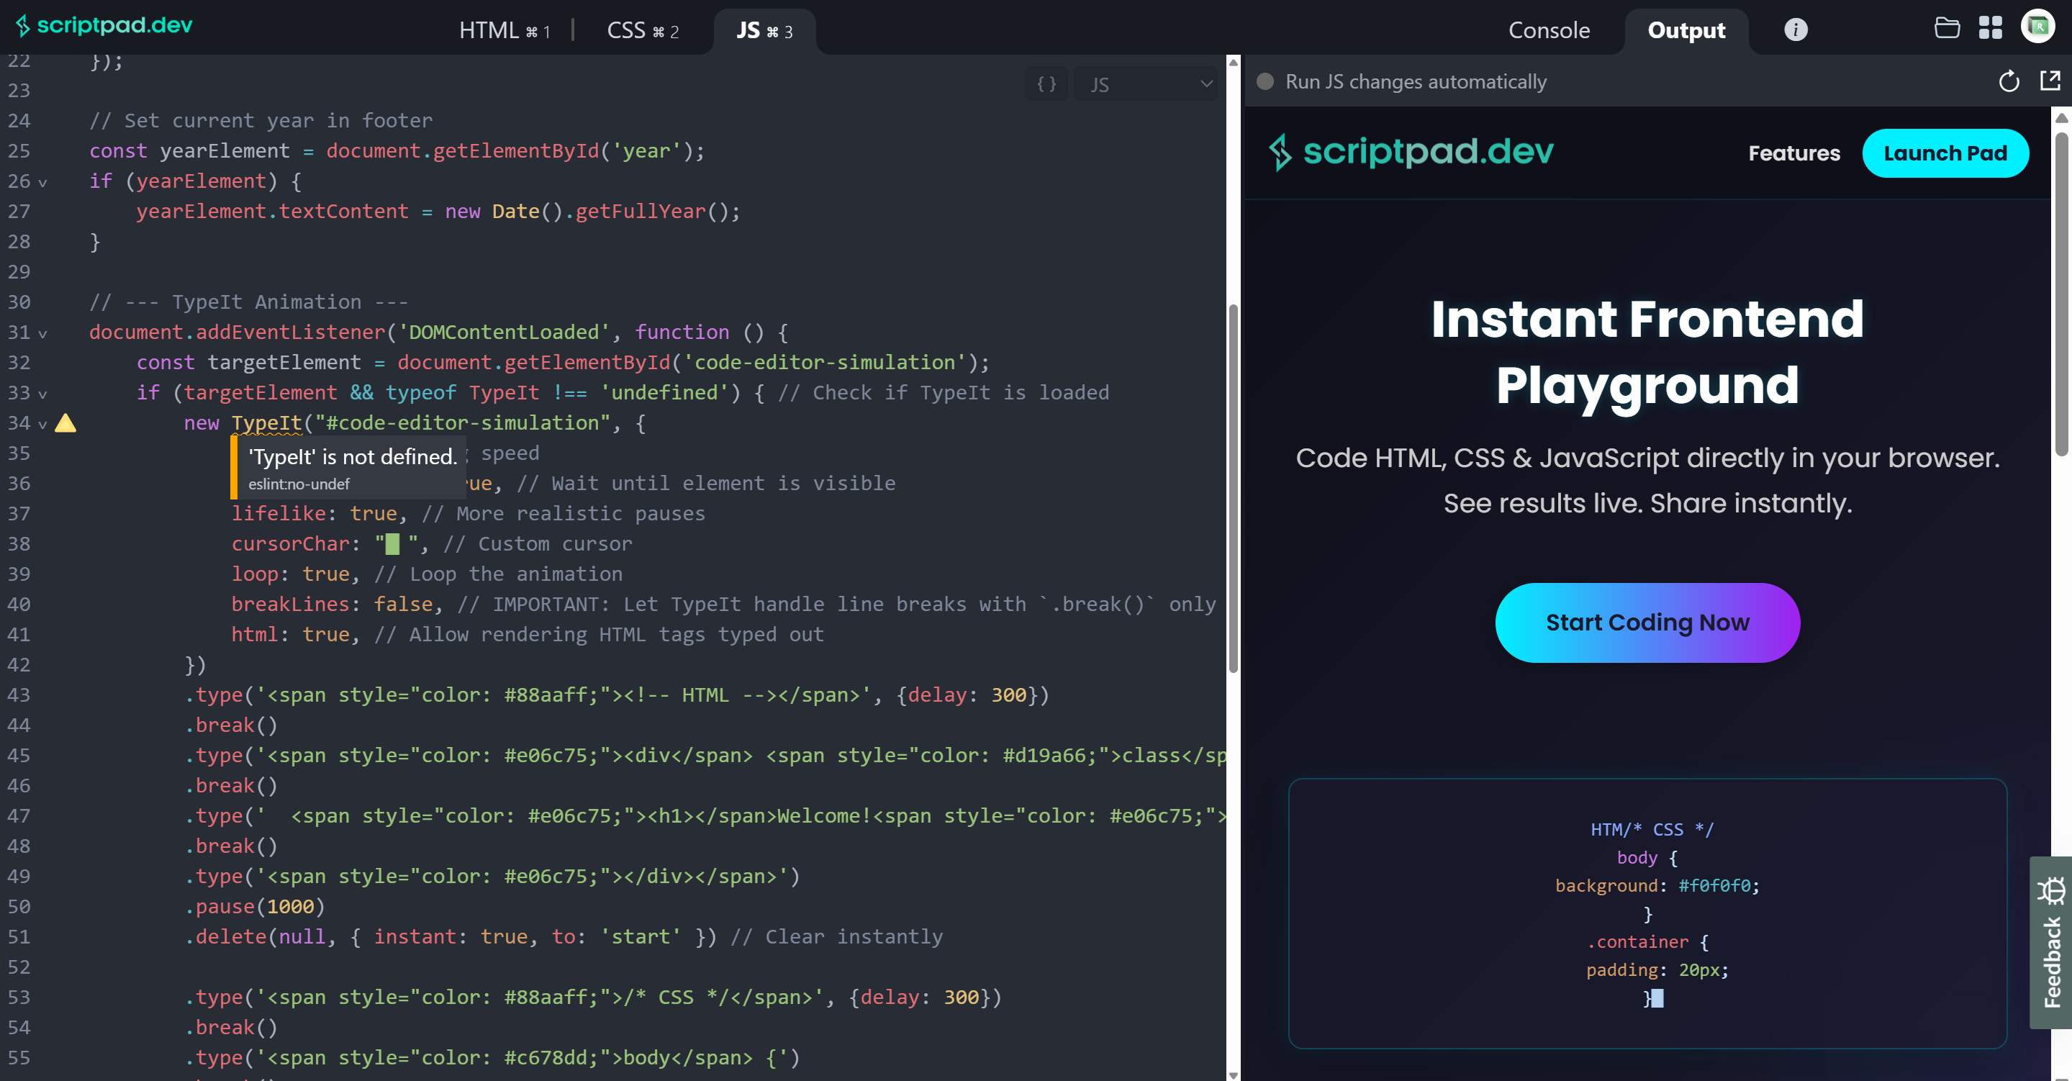Click the '// --- TypeIt Animation ---' comment

[248, 302]
